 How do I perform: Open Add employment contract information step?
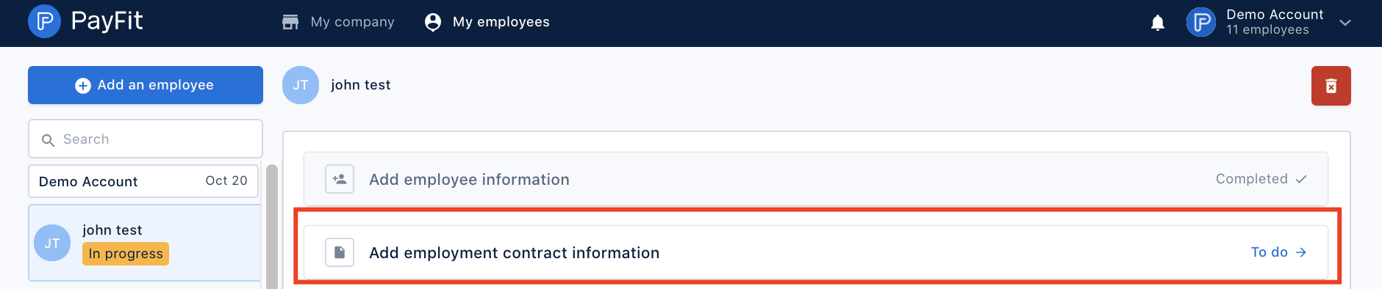pyautogui.click(x=816, y=252)
